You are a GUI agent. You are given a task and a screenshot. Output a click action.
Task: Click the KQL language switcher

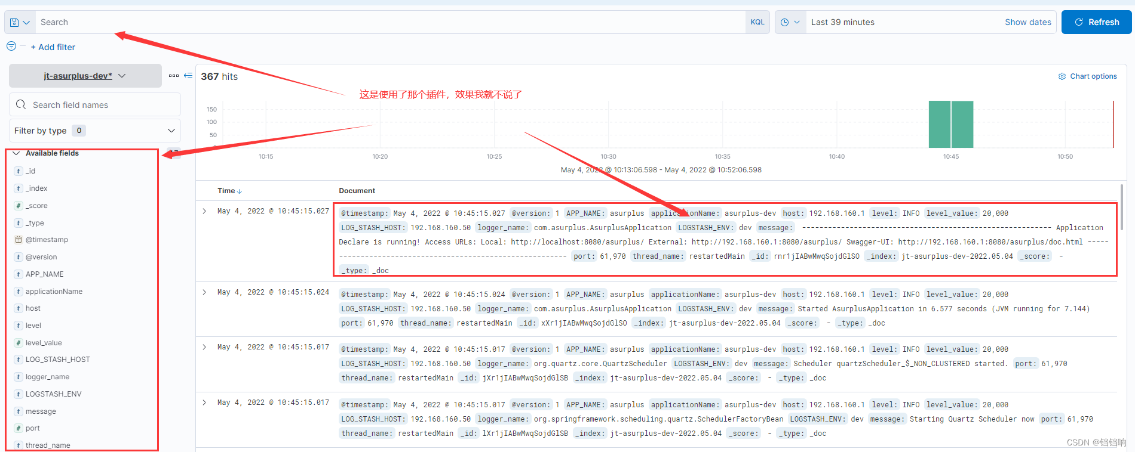[x=757, y=22]
